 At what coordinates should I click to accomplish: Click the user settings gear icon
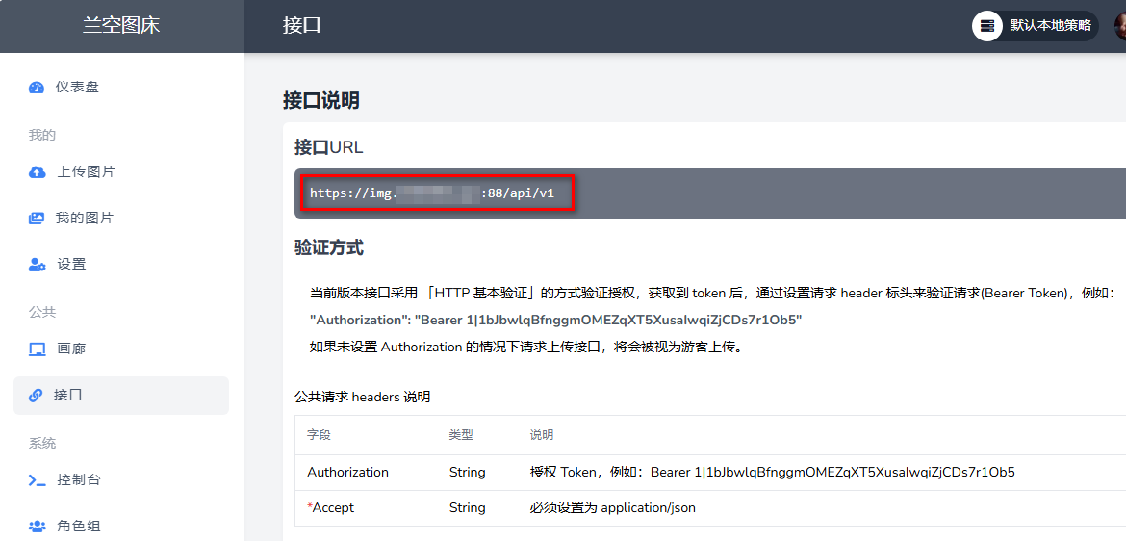pos(37,265)
